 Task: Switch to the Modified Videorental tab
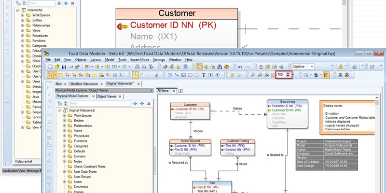point(84,84)
